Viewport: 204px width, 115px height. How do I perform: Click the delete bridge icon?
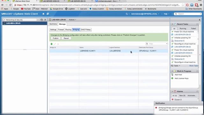(58, 44)
